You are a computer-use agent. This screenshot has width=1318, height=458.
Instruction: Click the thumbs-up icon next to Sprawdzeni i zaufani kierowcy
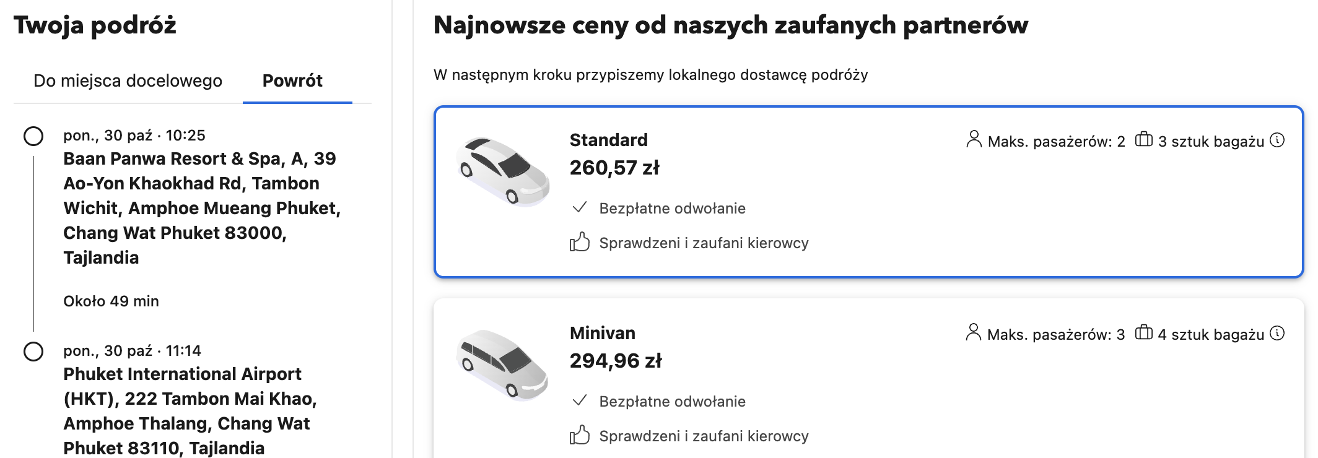(x=580, y=243)
